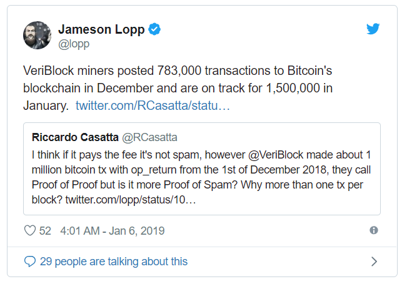
Task: Like the tweet with the heart icon
Action: (x=29, y=231)
